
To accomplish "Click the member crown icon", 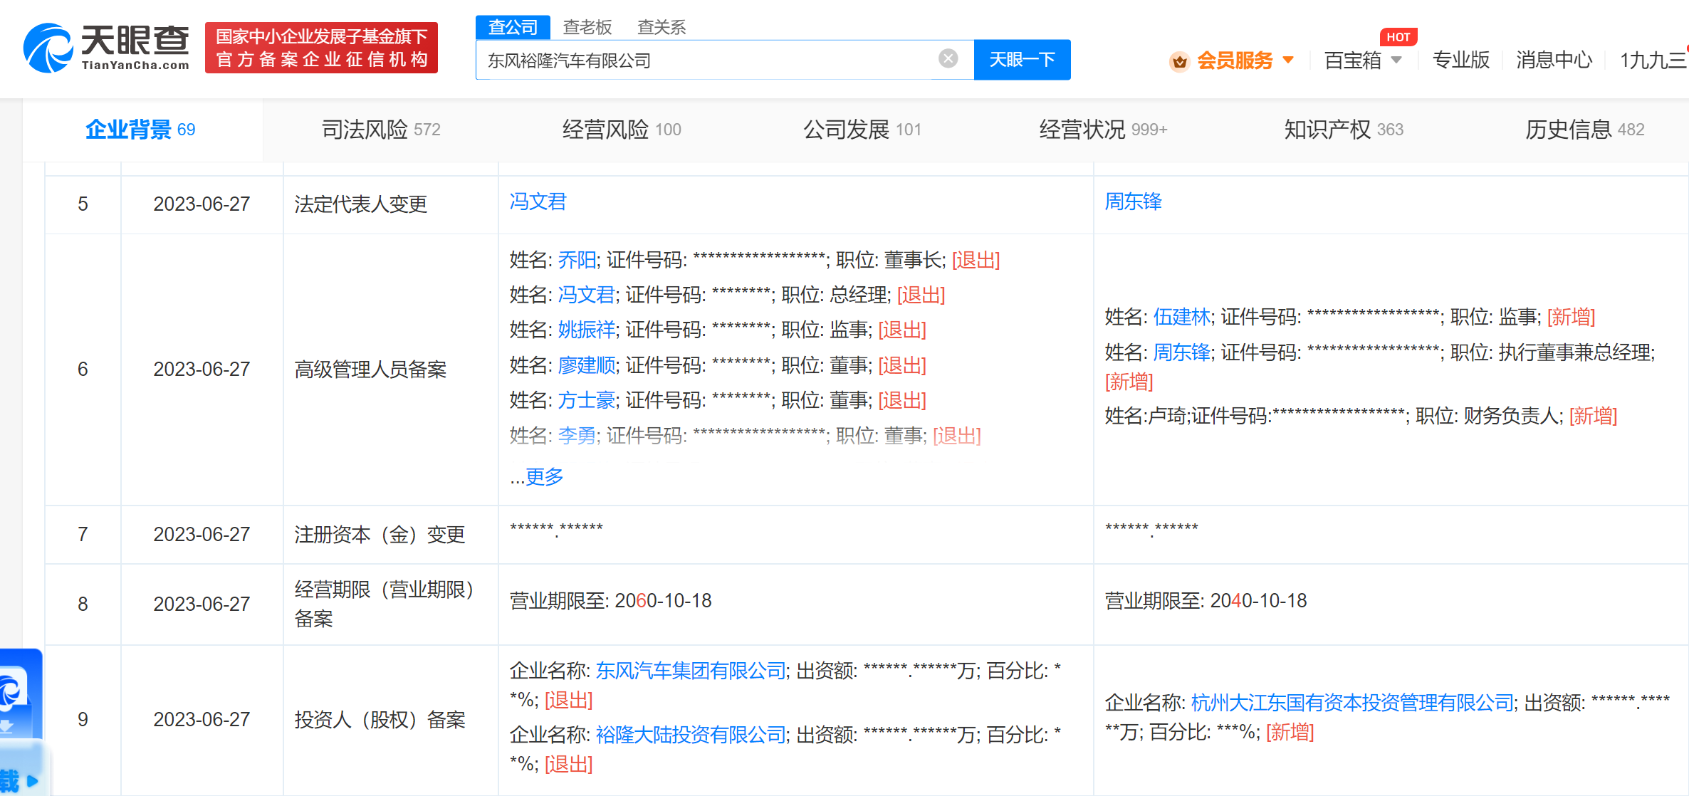I will coord(1179,61).
